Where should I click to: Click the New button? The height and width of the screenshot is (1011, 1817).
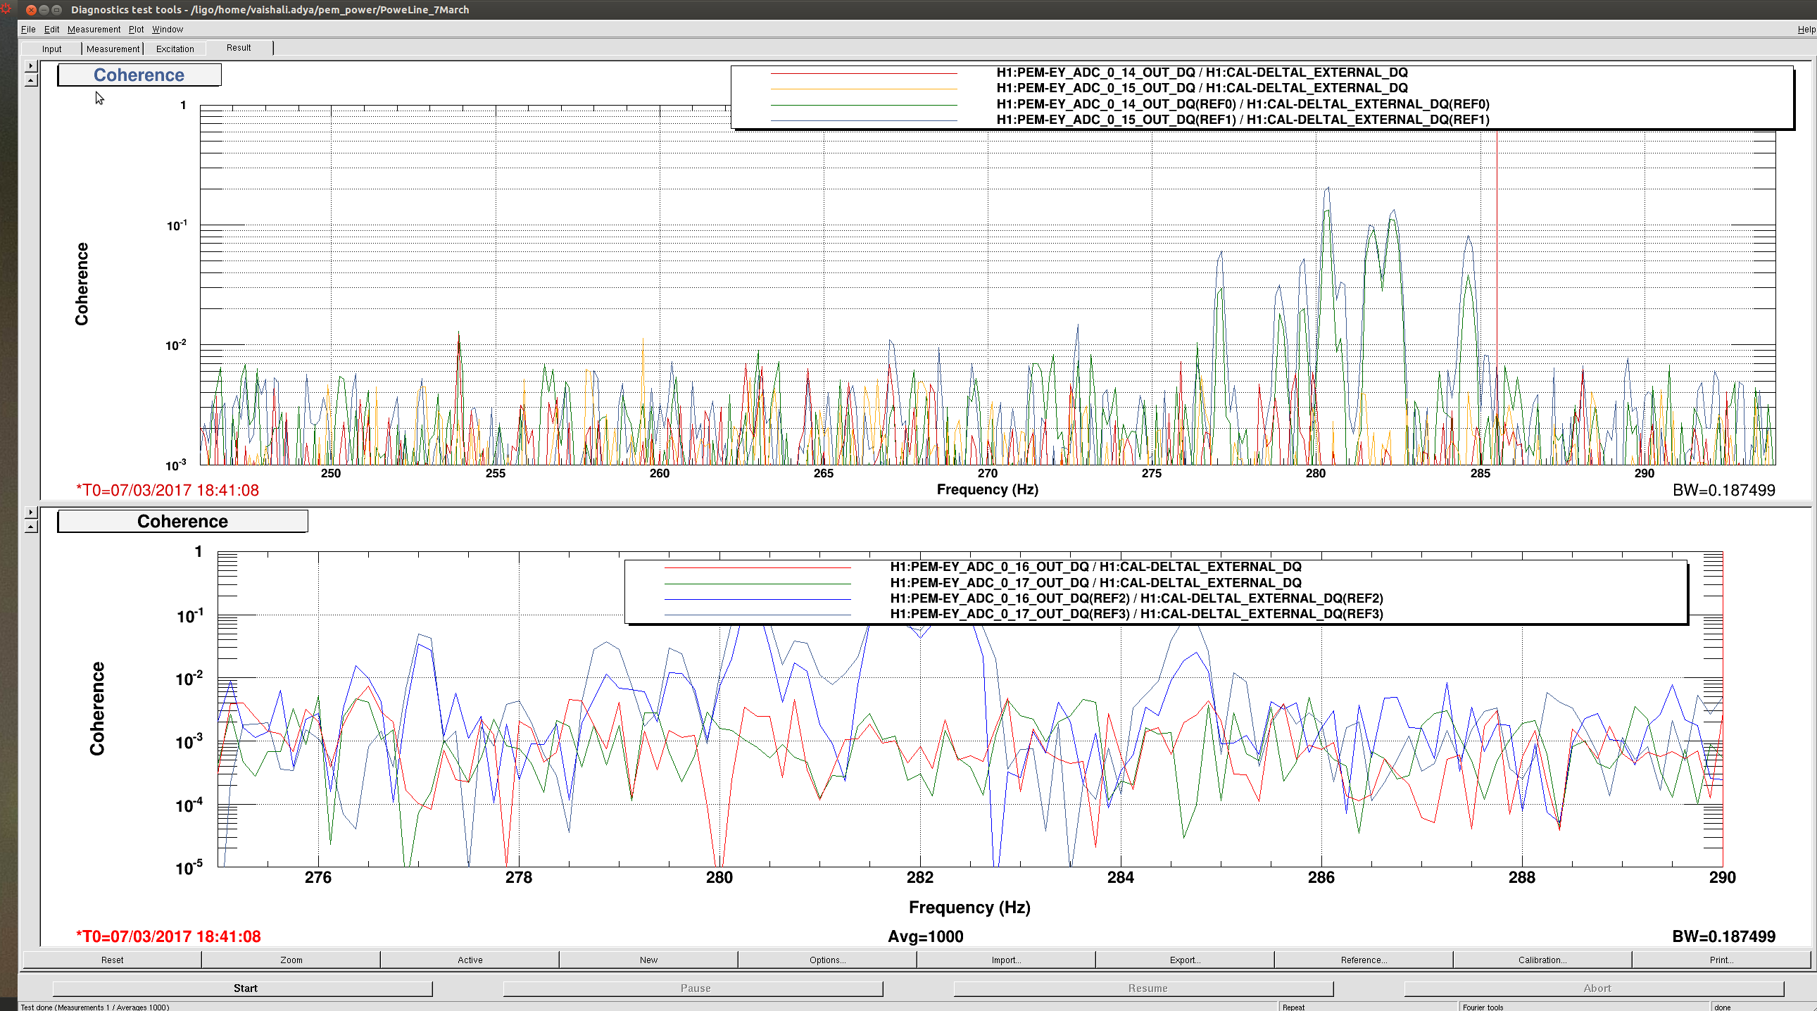(x=648, y=960)
